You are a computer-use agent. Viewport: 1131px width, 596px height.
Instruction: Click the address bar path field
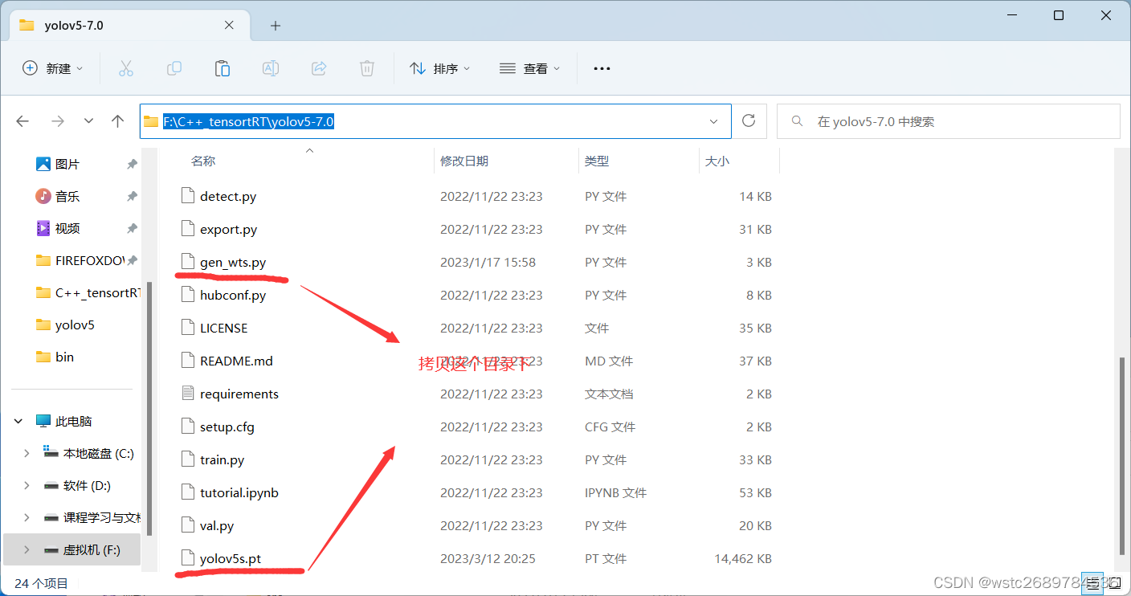tap(435, 121)
